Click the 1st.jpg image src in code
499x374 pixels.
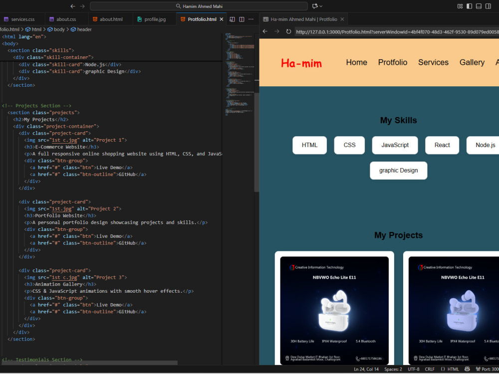coord(62,208)
